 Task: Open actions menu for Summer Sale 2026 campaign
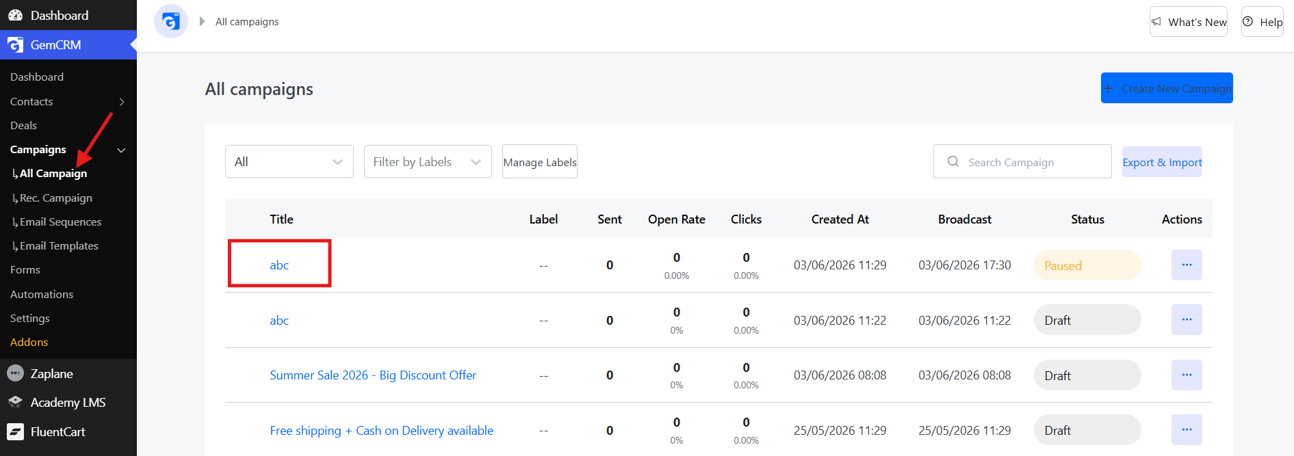(x=1187, y=375)
